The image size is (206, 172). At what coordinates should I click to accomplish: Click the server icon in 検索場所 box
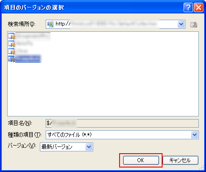[x=50, y=24]
